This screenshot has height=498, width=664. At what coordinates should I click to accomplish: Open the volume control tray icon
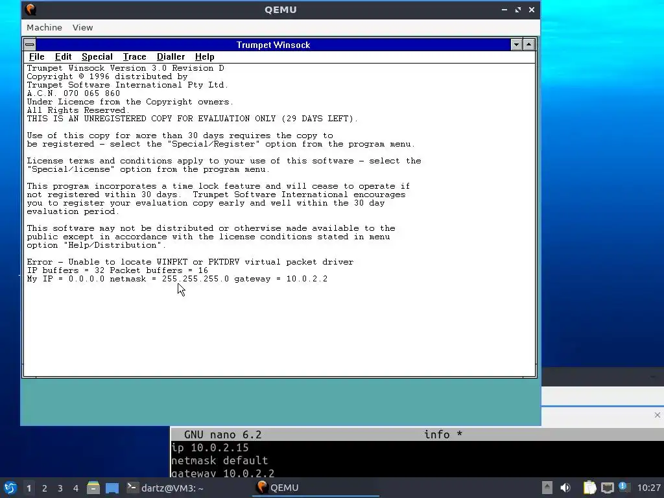click(565, 488)
